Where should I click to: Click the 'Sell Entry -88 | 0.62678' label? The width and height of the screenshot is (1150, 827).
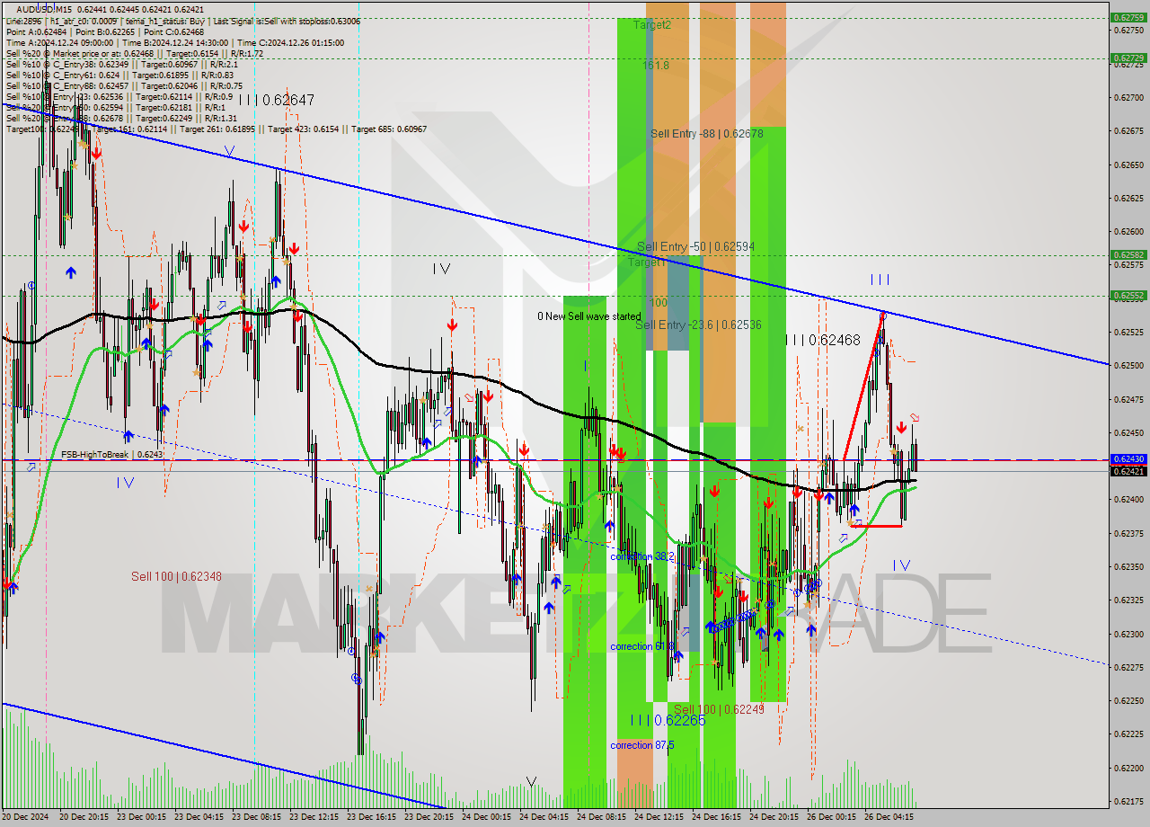706,134
